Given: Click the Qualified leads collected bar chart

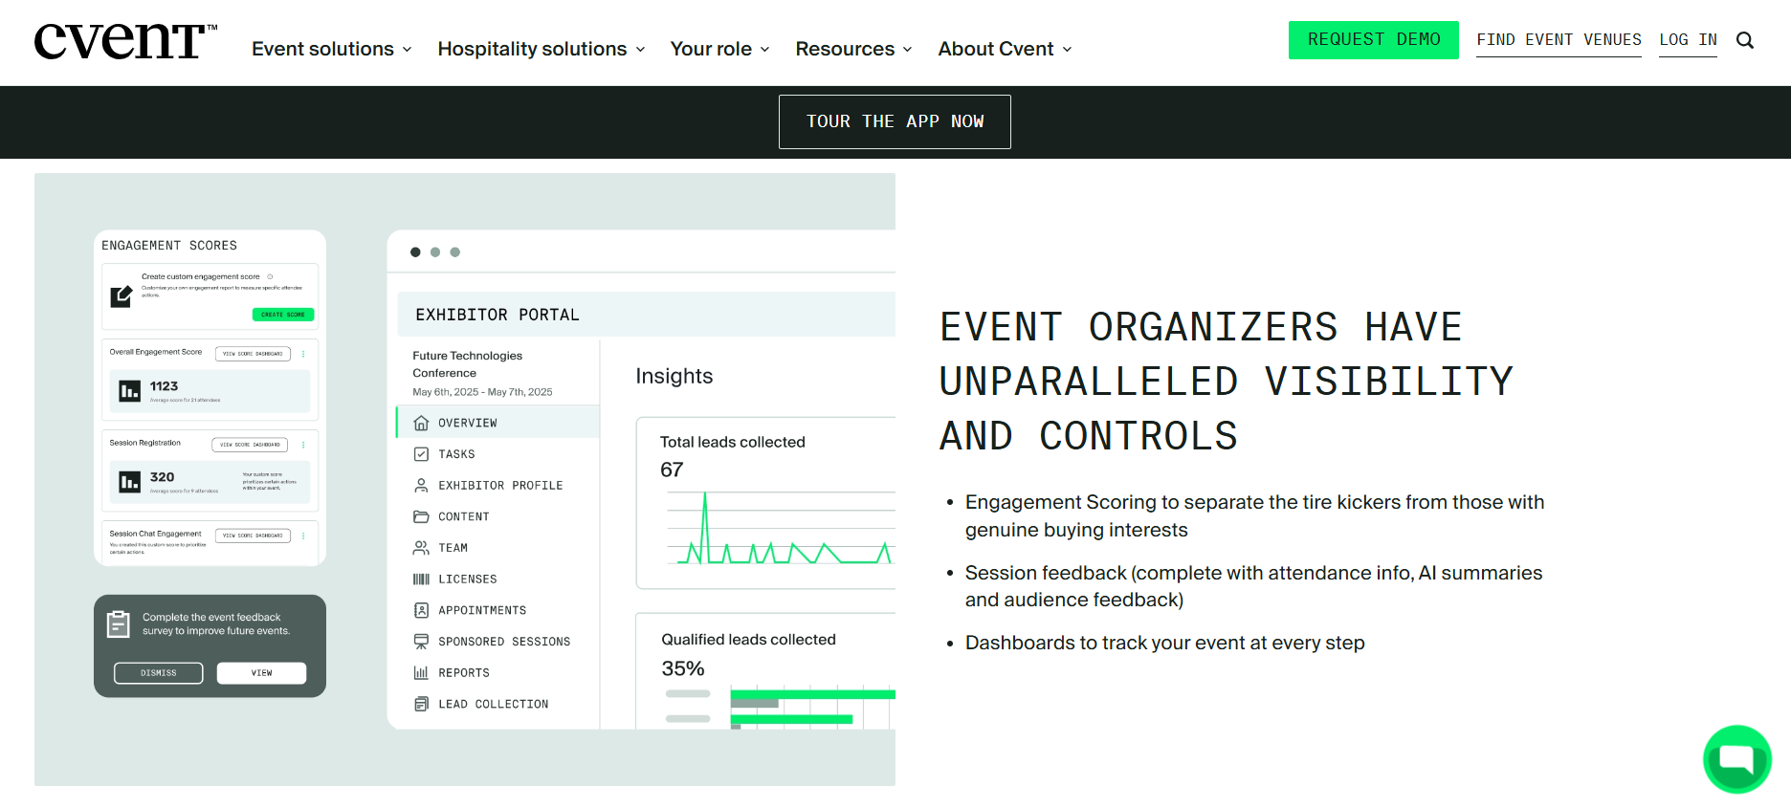Looking at the screenshot, I should [x=781, y=708].
